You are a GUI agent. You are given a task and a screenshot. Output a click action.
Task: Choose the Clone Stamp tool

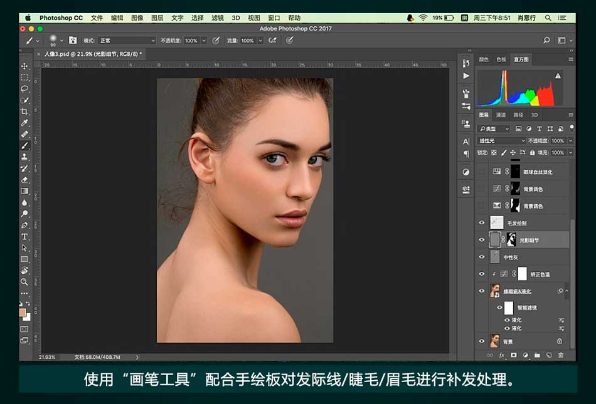[24, 157]
